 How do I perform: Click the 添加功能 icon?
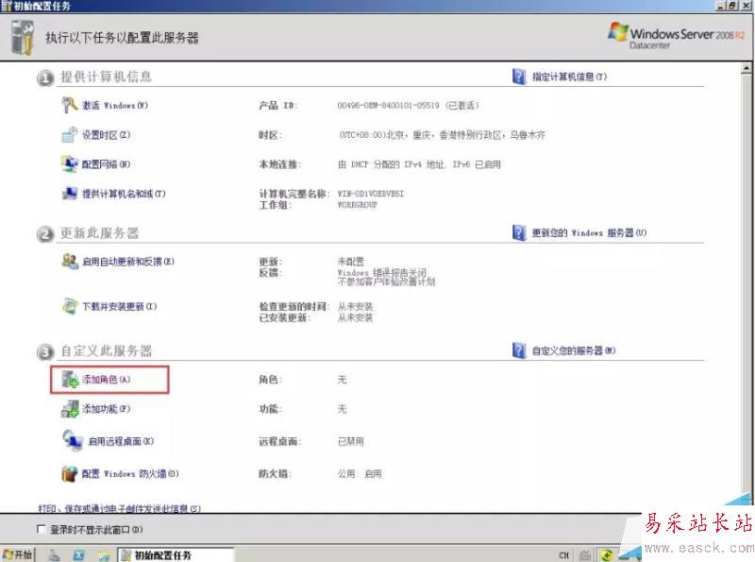coord(69,409)
